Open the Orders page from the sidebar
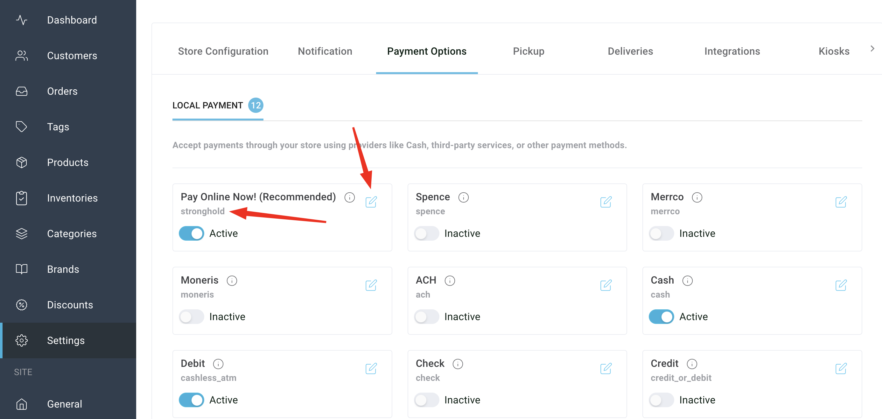Image resolution: width=882 pixels, height=419 pixels. (62, 91)
